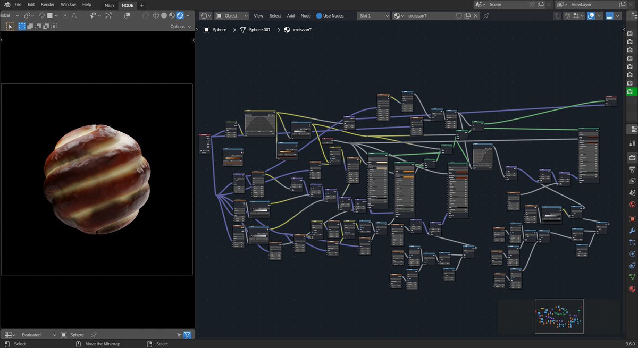The width and height of the screenshot is (638, 348).
Task: Open the transform pivot point dropdown in viewport header
Action: 29,15
